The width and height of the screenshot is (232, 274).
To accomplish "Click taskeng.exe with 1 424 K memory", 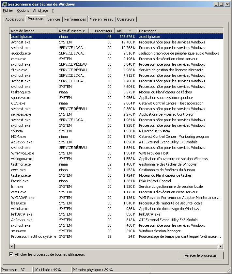I will click(x=116, y=175).
